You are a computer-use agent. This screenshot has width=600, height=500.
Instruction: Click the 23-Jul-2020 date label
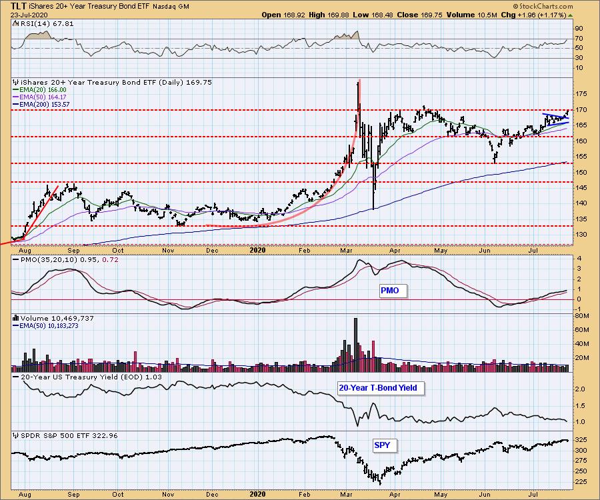click(29, 15)
